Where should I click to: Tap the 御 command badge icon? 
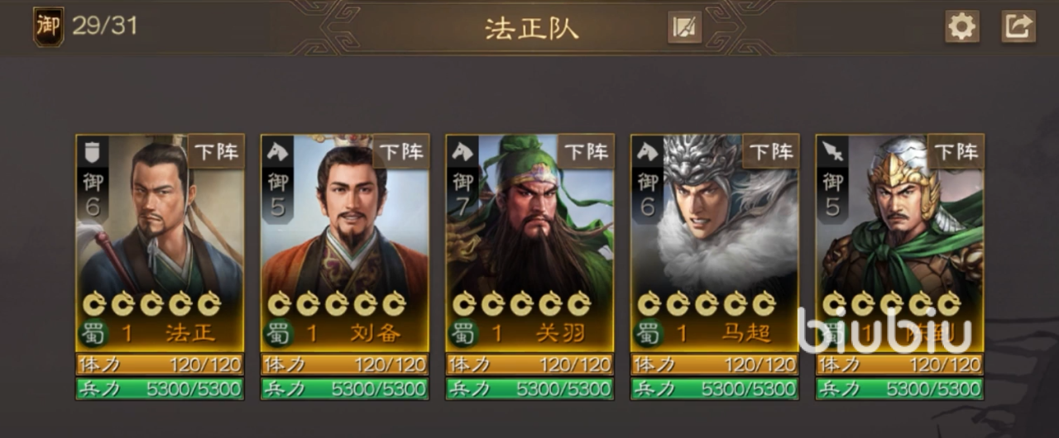(48, 26)
